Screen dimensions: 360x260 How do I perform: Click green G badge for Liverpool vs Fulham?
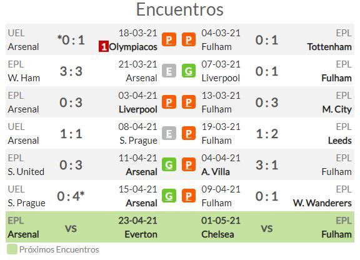[189, 71]
